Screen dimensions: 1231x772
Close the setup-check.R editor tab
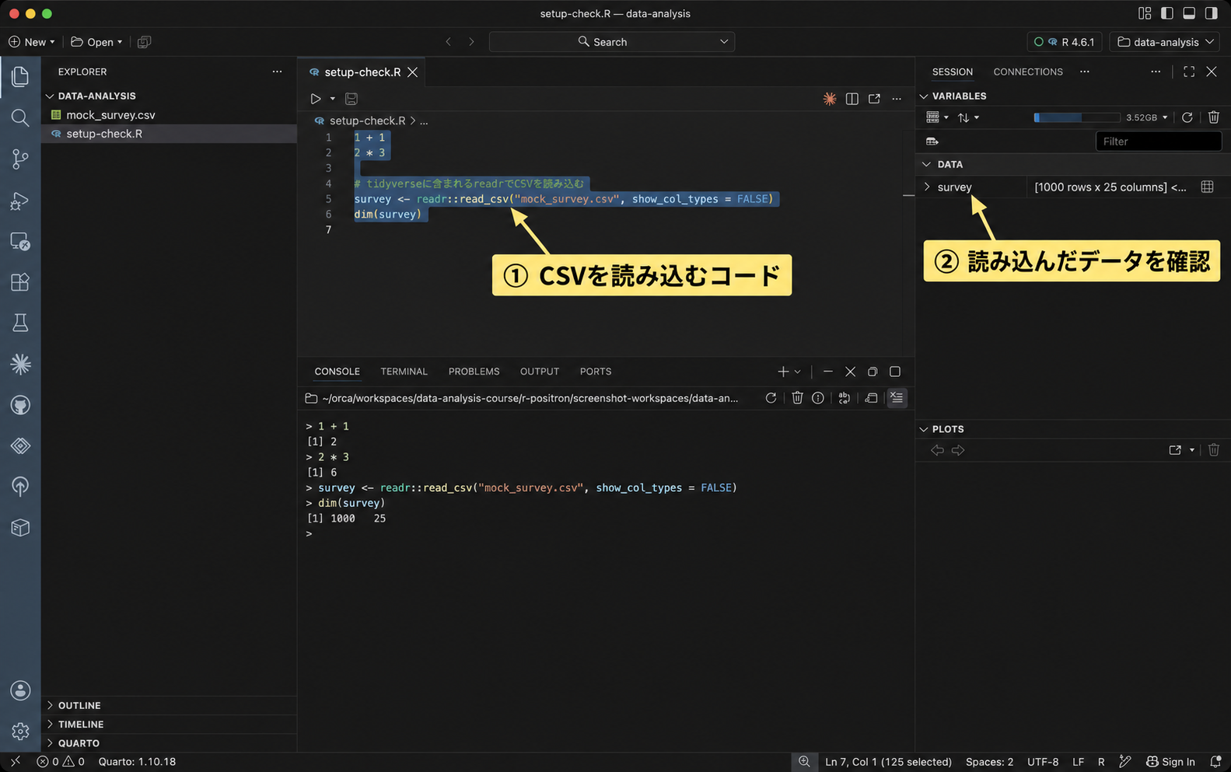(x=413, y=72)
